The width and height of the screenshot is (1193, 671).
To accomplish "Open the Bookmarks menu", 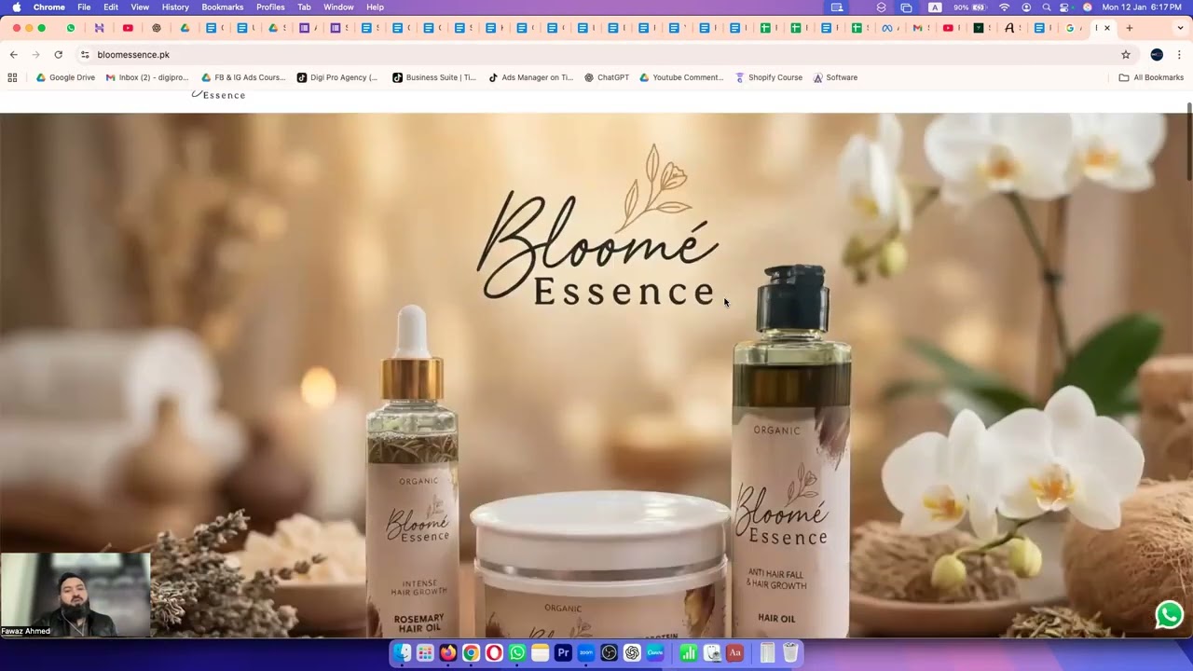I will (223, 7).
